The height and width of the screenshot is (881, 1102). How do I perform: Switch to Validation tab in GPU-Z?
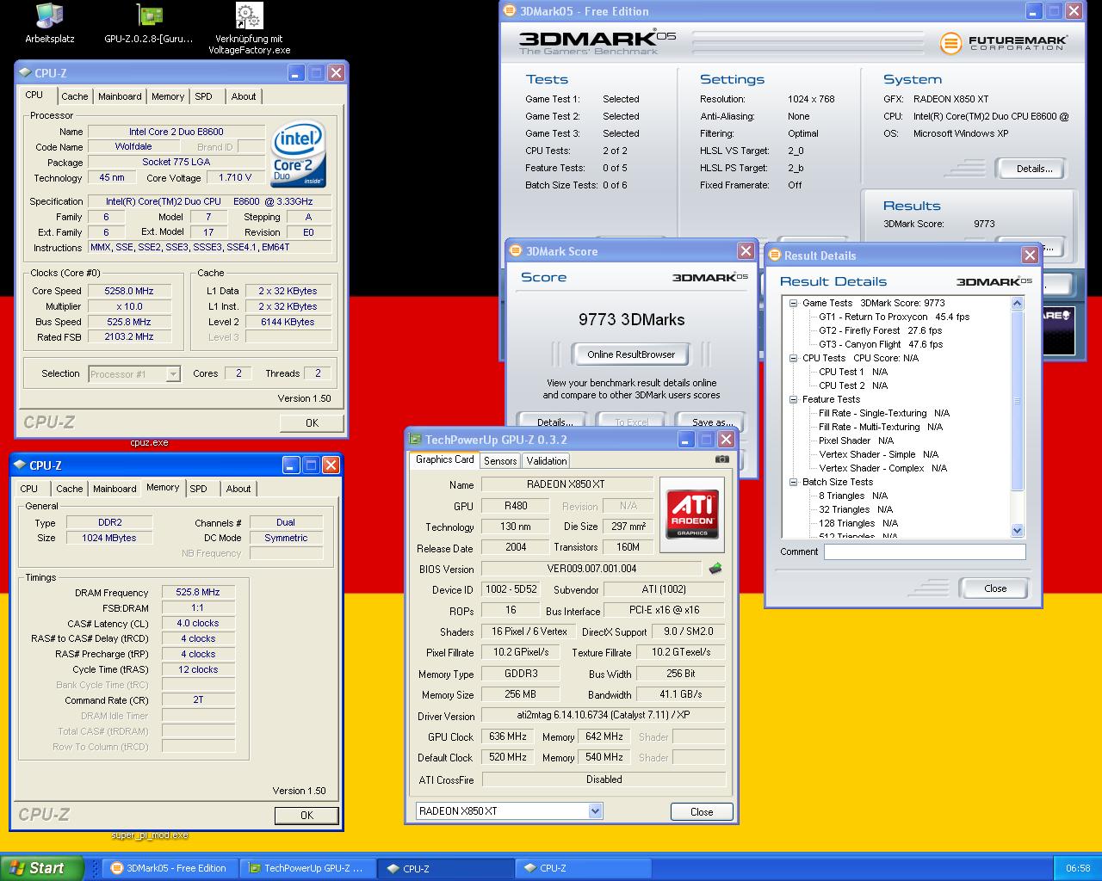(x=547, y=461)
